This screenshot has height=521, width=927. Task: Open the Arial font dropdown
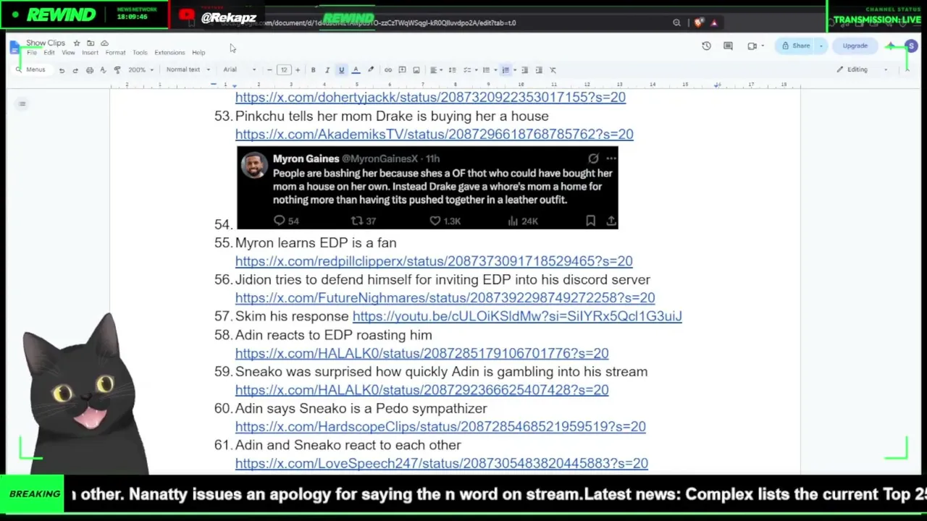point(239,70)
